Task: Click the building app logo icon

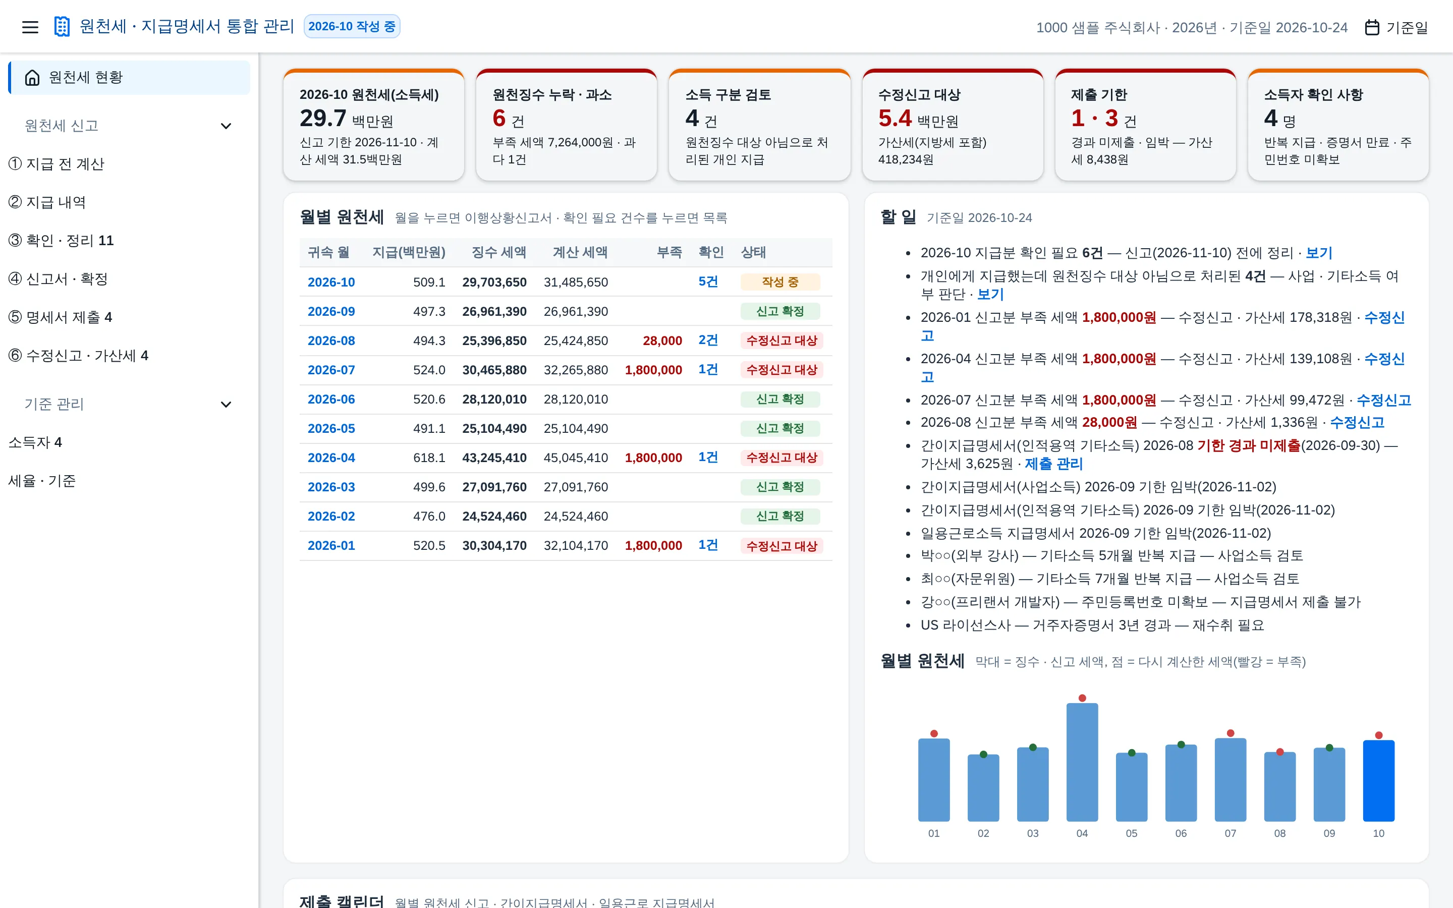Action: click(62, 27)
